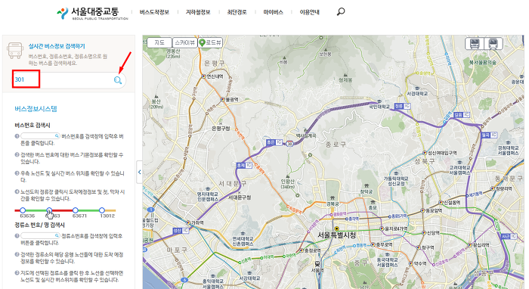Click 동묘앞역 station marker
529x289 pixels.
(422, 210)
